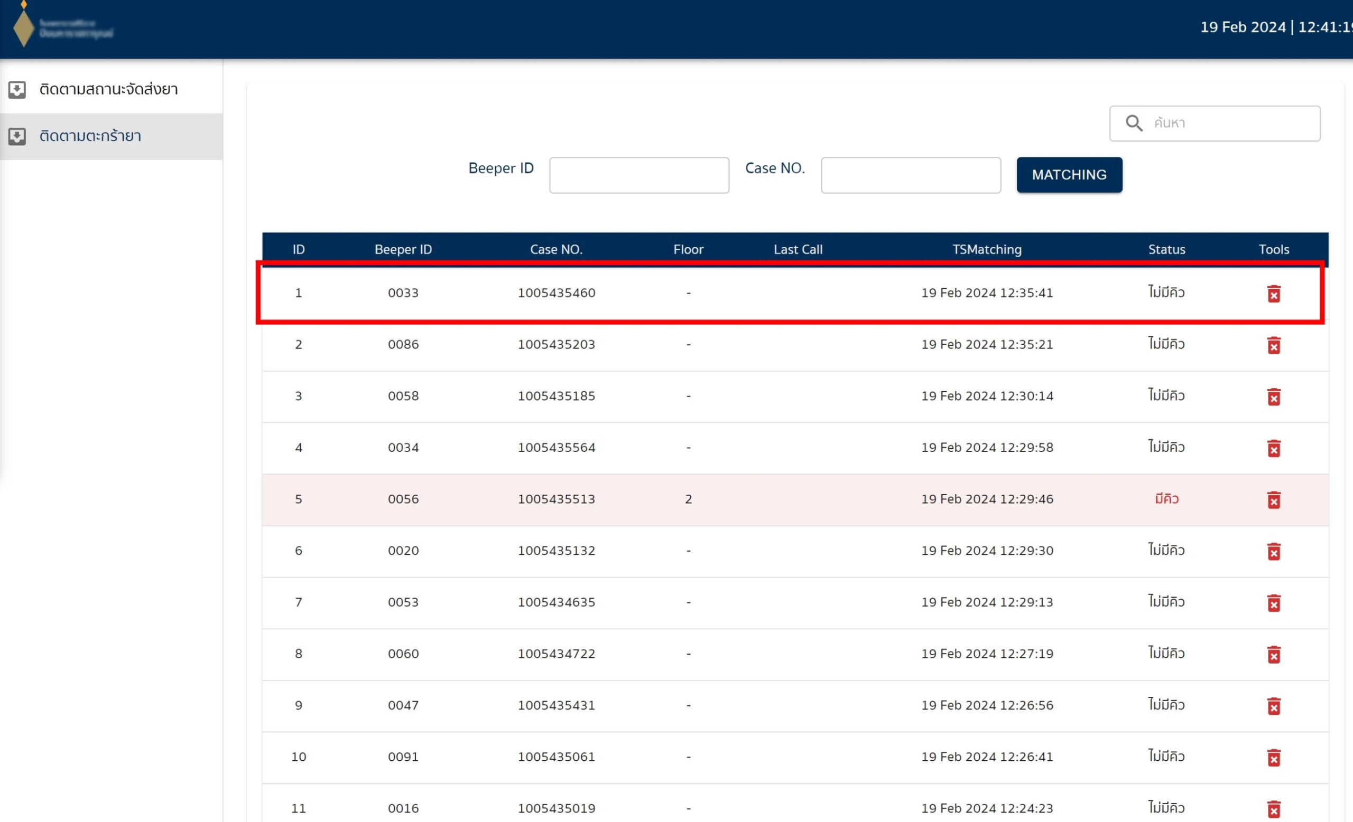Image resolution: width=1353 pixels, height=822 pixels.
Task: Select case number 1005435061
Action: click(x=556, y=757)
